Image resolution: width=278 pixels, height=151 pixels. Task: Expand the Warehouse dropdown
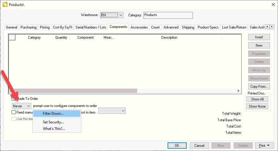tap(121, 15)
